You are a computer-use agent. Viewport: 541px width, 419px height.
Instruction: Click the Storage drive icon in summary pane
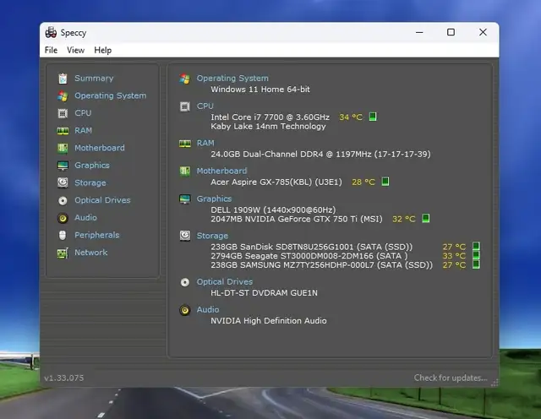[x=184, y=236]
